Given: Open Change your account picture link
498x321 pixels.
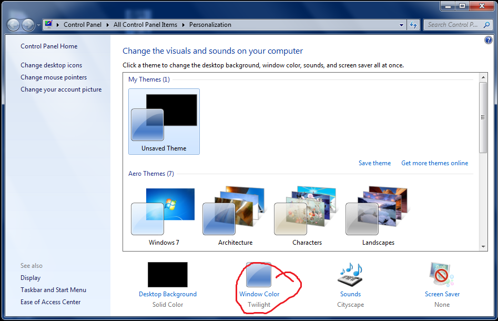Looking at the screenshot, I should point(61,89).
